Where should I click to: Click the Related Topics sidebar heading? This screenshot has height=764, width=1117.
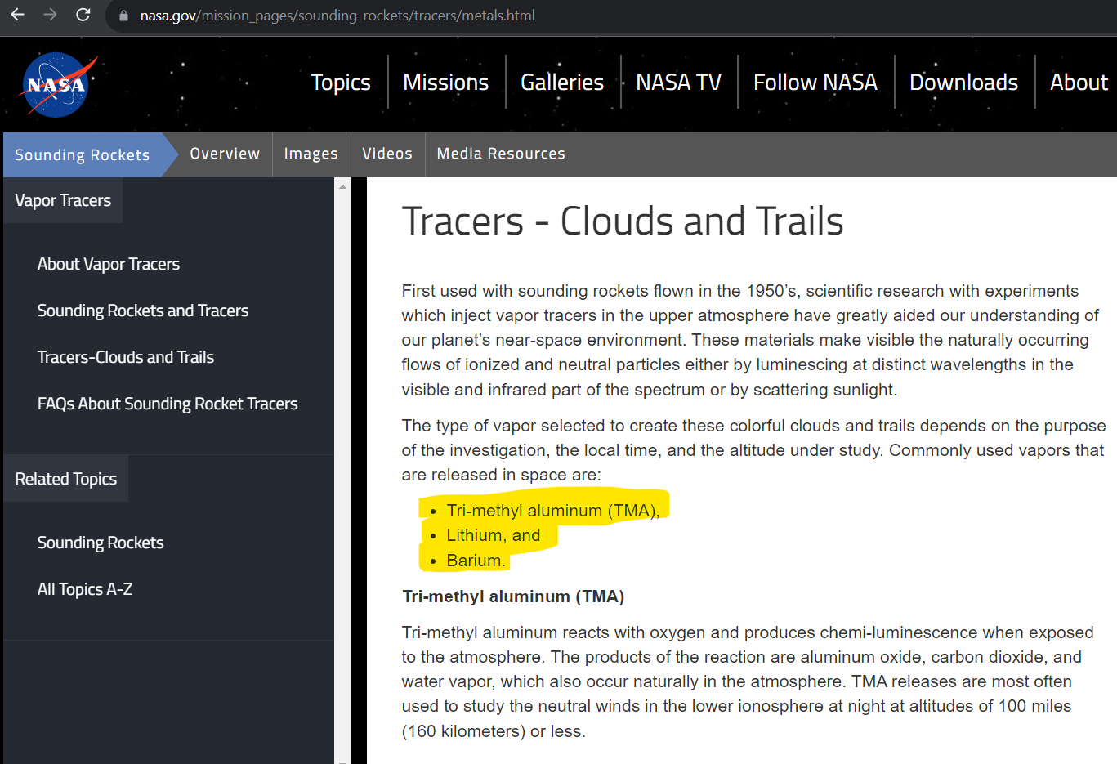click(x=66, y=479)
